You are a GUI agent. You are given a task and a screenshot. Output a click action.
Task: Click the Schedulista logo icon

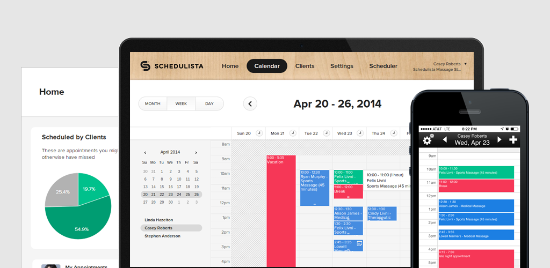tap(145, 66)
